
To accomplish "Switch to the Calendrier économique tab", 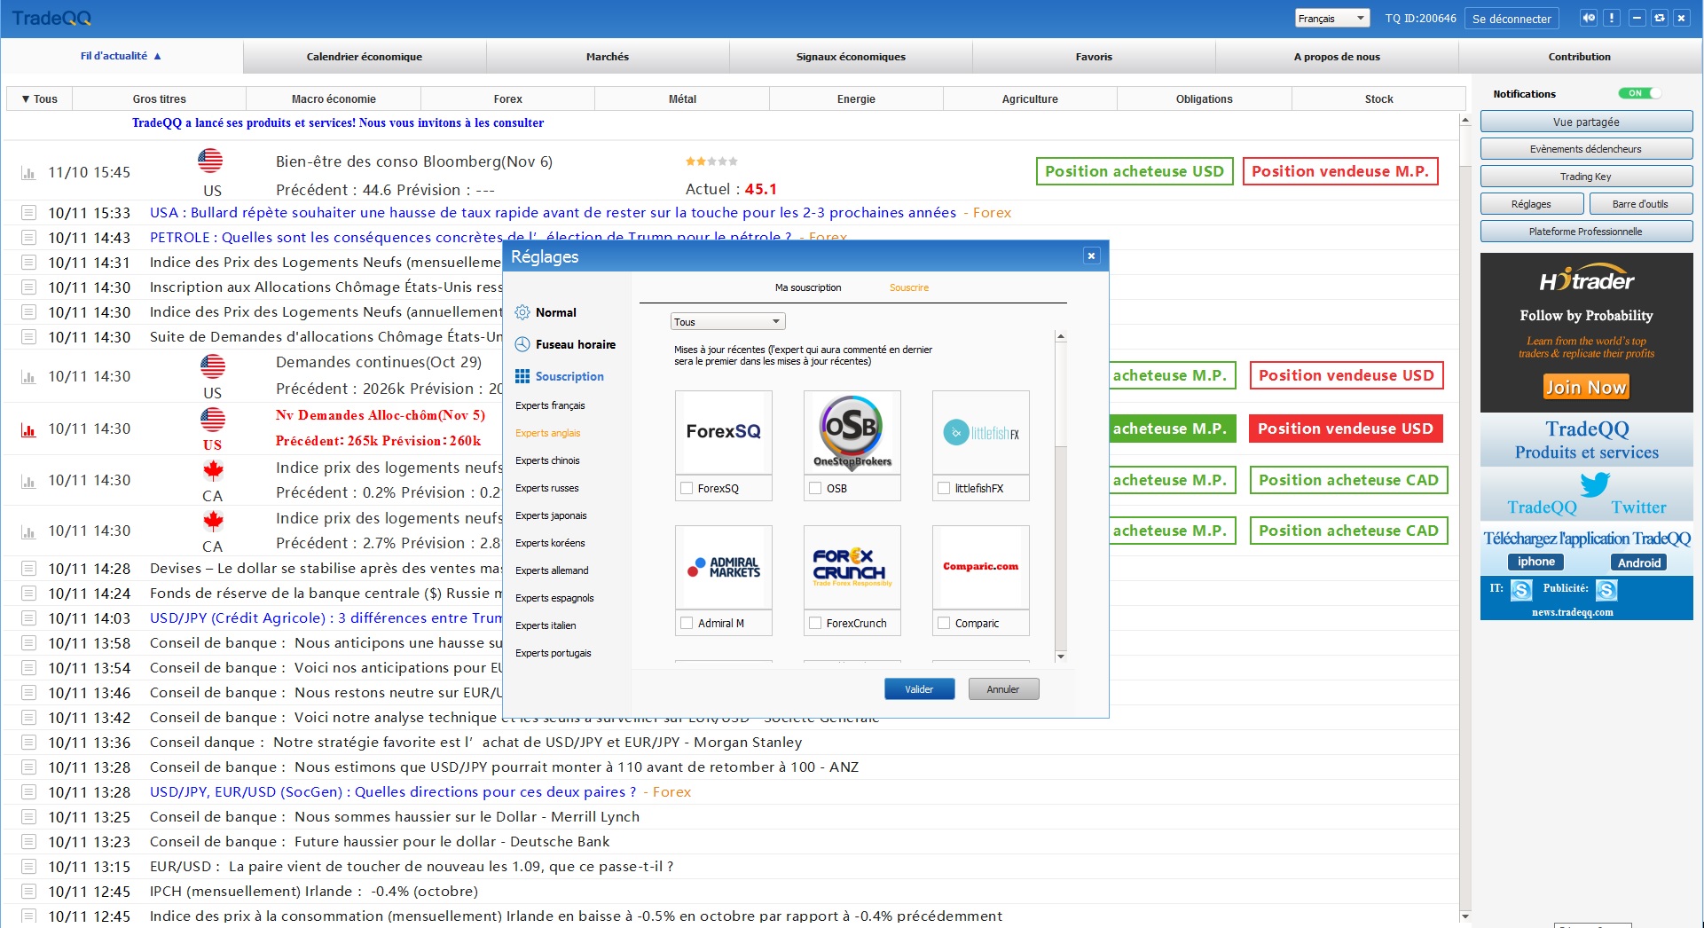I will [364, 57].
